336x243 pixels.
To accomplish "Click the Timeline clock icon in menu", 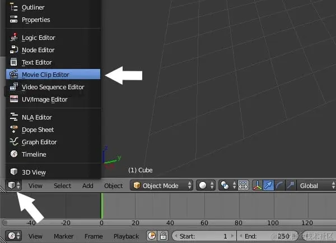I will coord(14,154).
